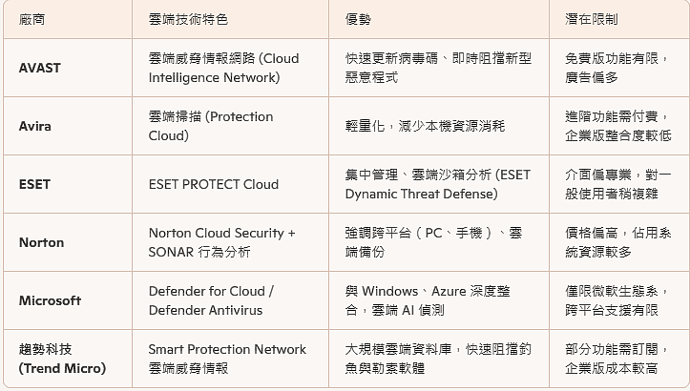Click the Cloud Intelligence Network text

pos(224,68)
